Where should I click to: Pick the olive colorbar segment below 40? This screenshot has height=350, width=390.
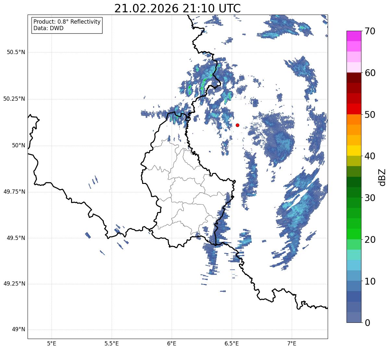[x=354, y=161]
